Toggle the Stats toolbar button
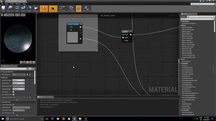This screenshot has height=121, width=216. (79, 9)
